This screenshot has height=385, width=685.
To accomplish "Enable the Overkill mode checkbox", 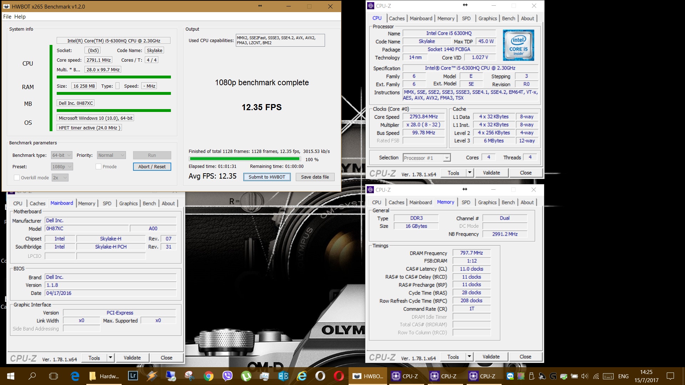I will pos(16,178).
